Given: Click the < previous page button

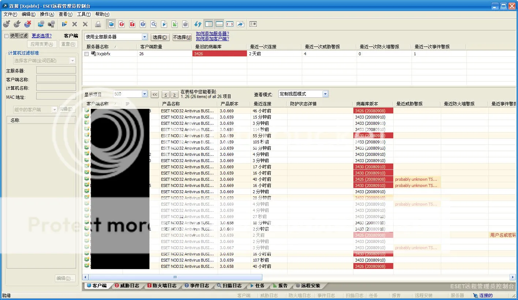Looking at the screenshot, I should 165,94.
